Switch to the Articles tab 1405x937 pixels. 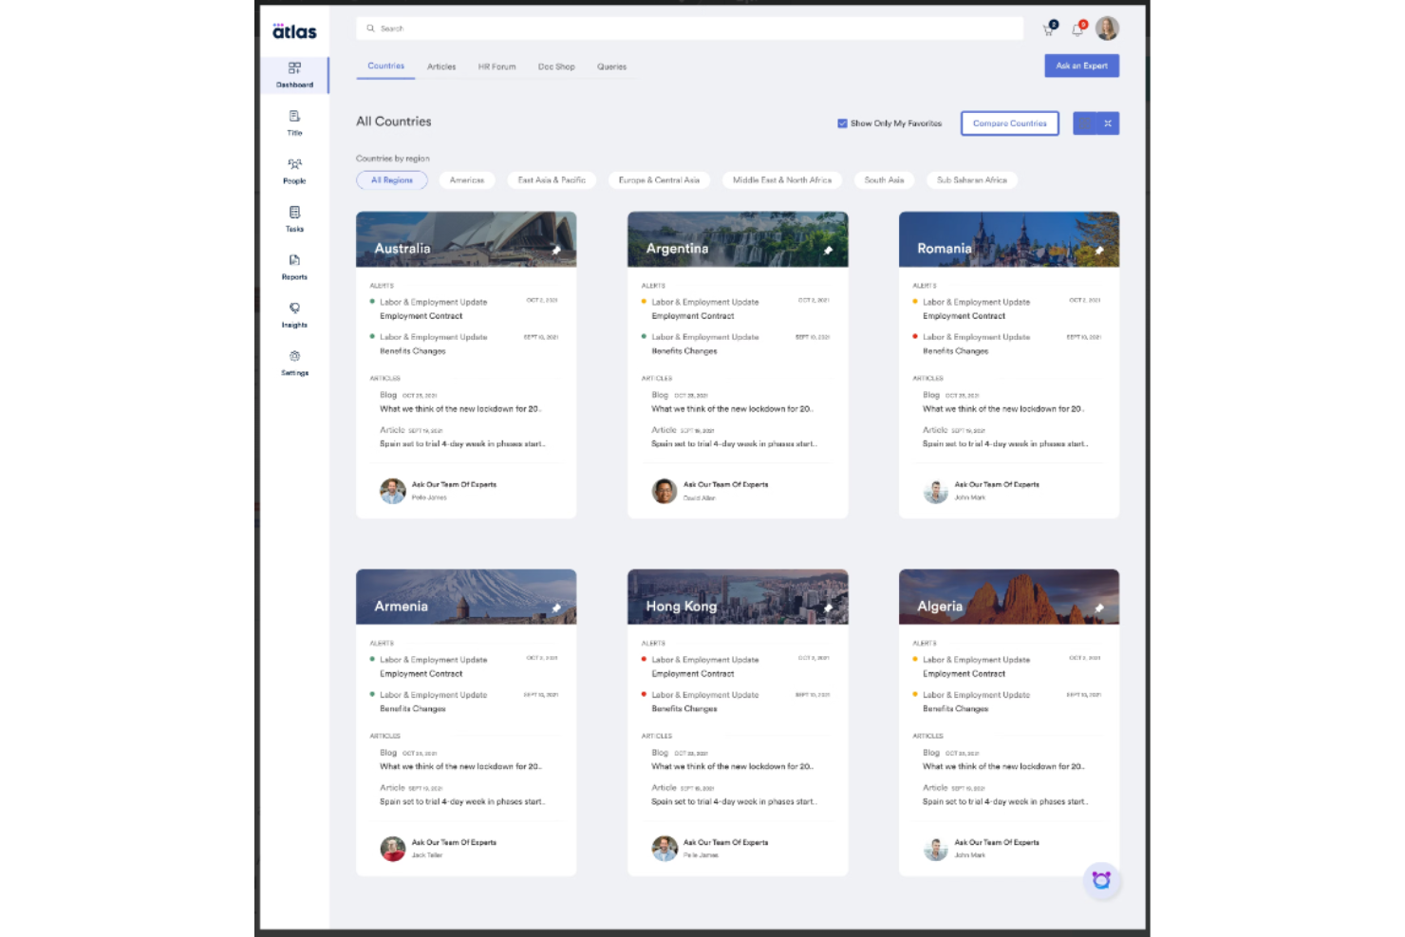point(440,66)
